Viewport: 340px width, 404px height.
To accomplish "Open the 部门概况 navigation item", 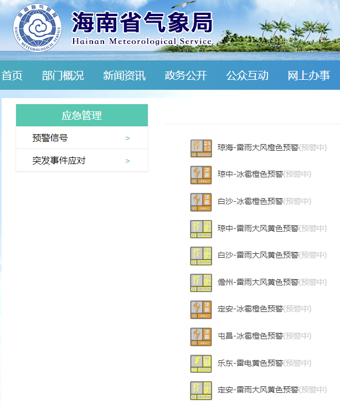I will pos(63,75).
